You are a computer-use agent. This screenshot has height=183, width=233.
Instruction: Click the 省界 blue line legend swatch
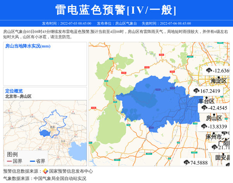point(32,161)
